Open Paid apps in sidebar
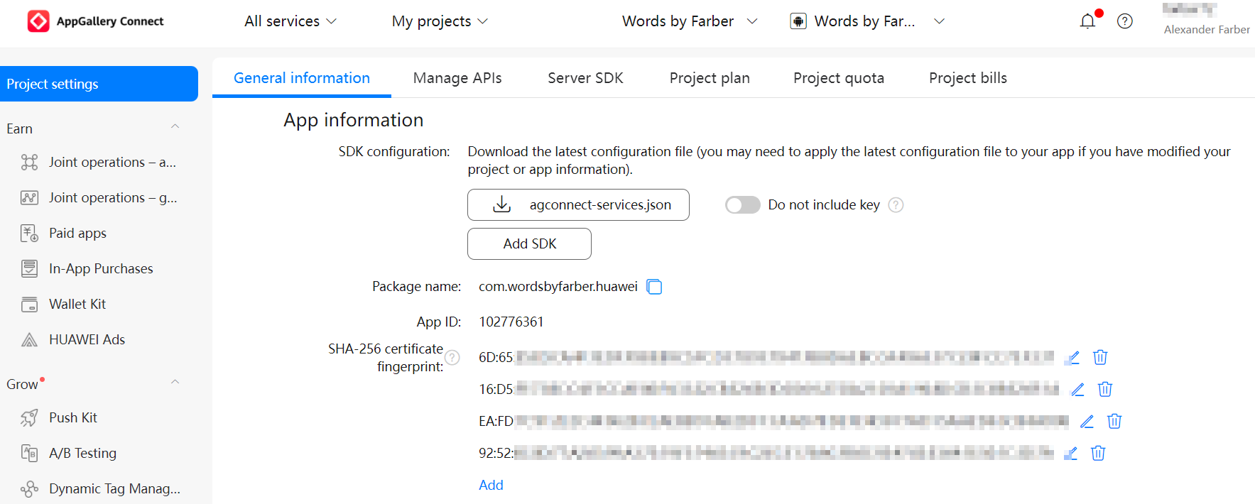 (x=77, y=234)
